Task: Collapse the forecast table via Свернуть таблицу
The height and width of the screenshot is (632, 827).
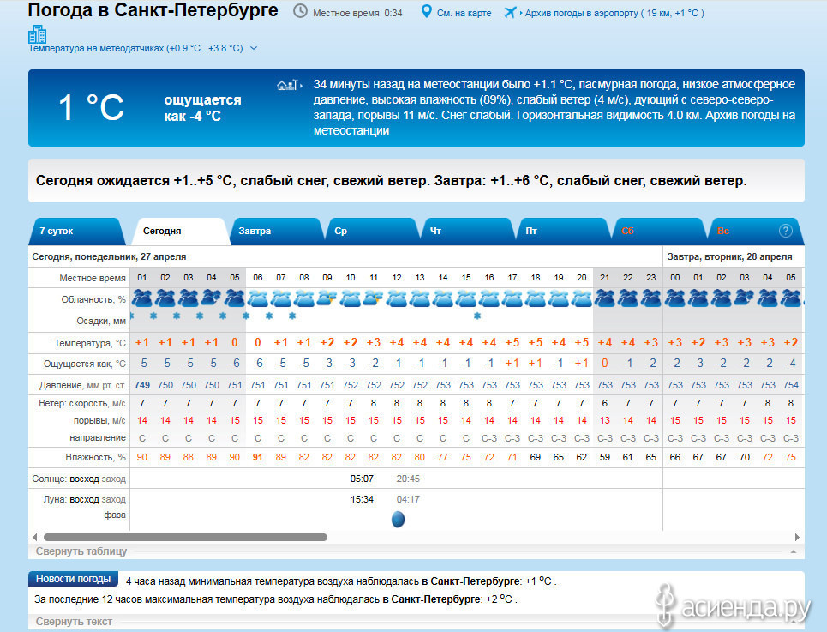Action: click(82, 551)
